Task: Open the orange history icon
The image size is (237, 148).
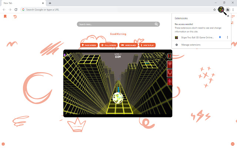Action: point(15,17)
